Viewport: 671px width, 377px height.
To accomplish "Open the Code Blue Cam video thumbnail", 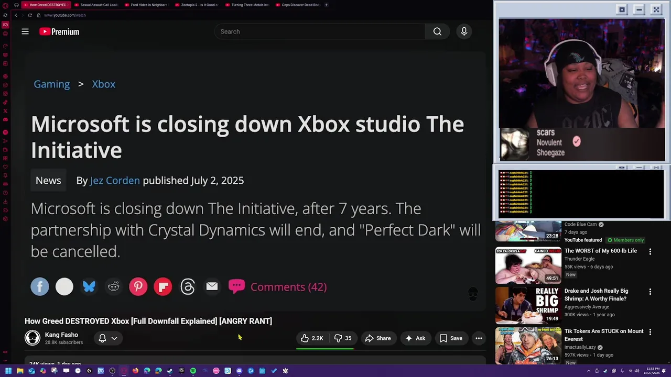I will click(x=528, y=231).
